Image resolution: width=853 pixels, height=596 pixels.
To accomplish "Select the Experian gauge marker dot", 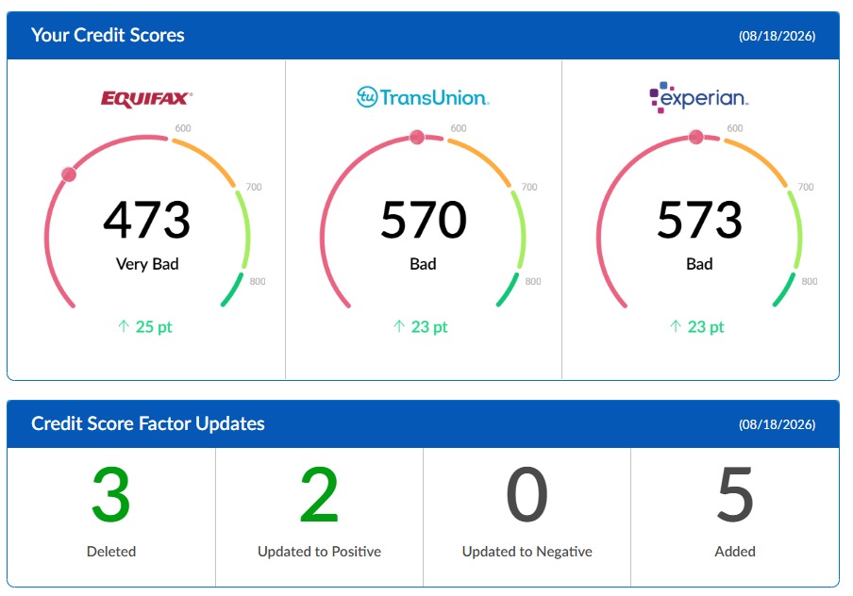I will [x=695, y=137].
